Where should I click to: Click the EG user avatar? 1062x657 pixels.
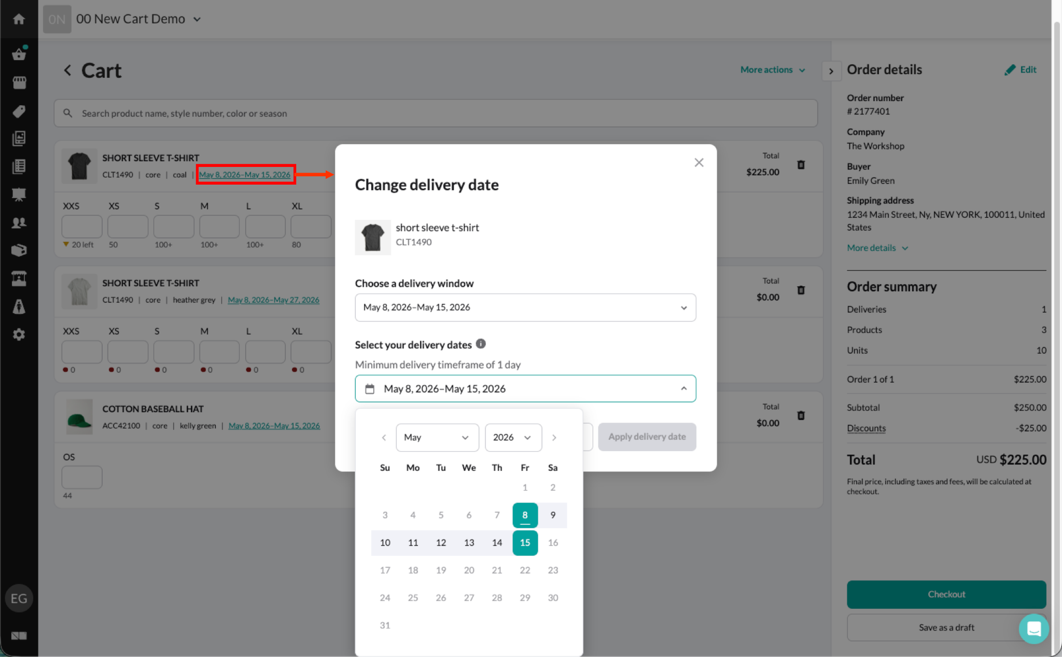click(x=19, y=598)
